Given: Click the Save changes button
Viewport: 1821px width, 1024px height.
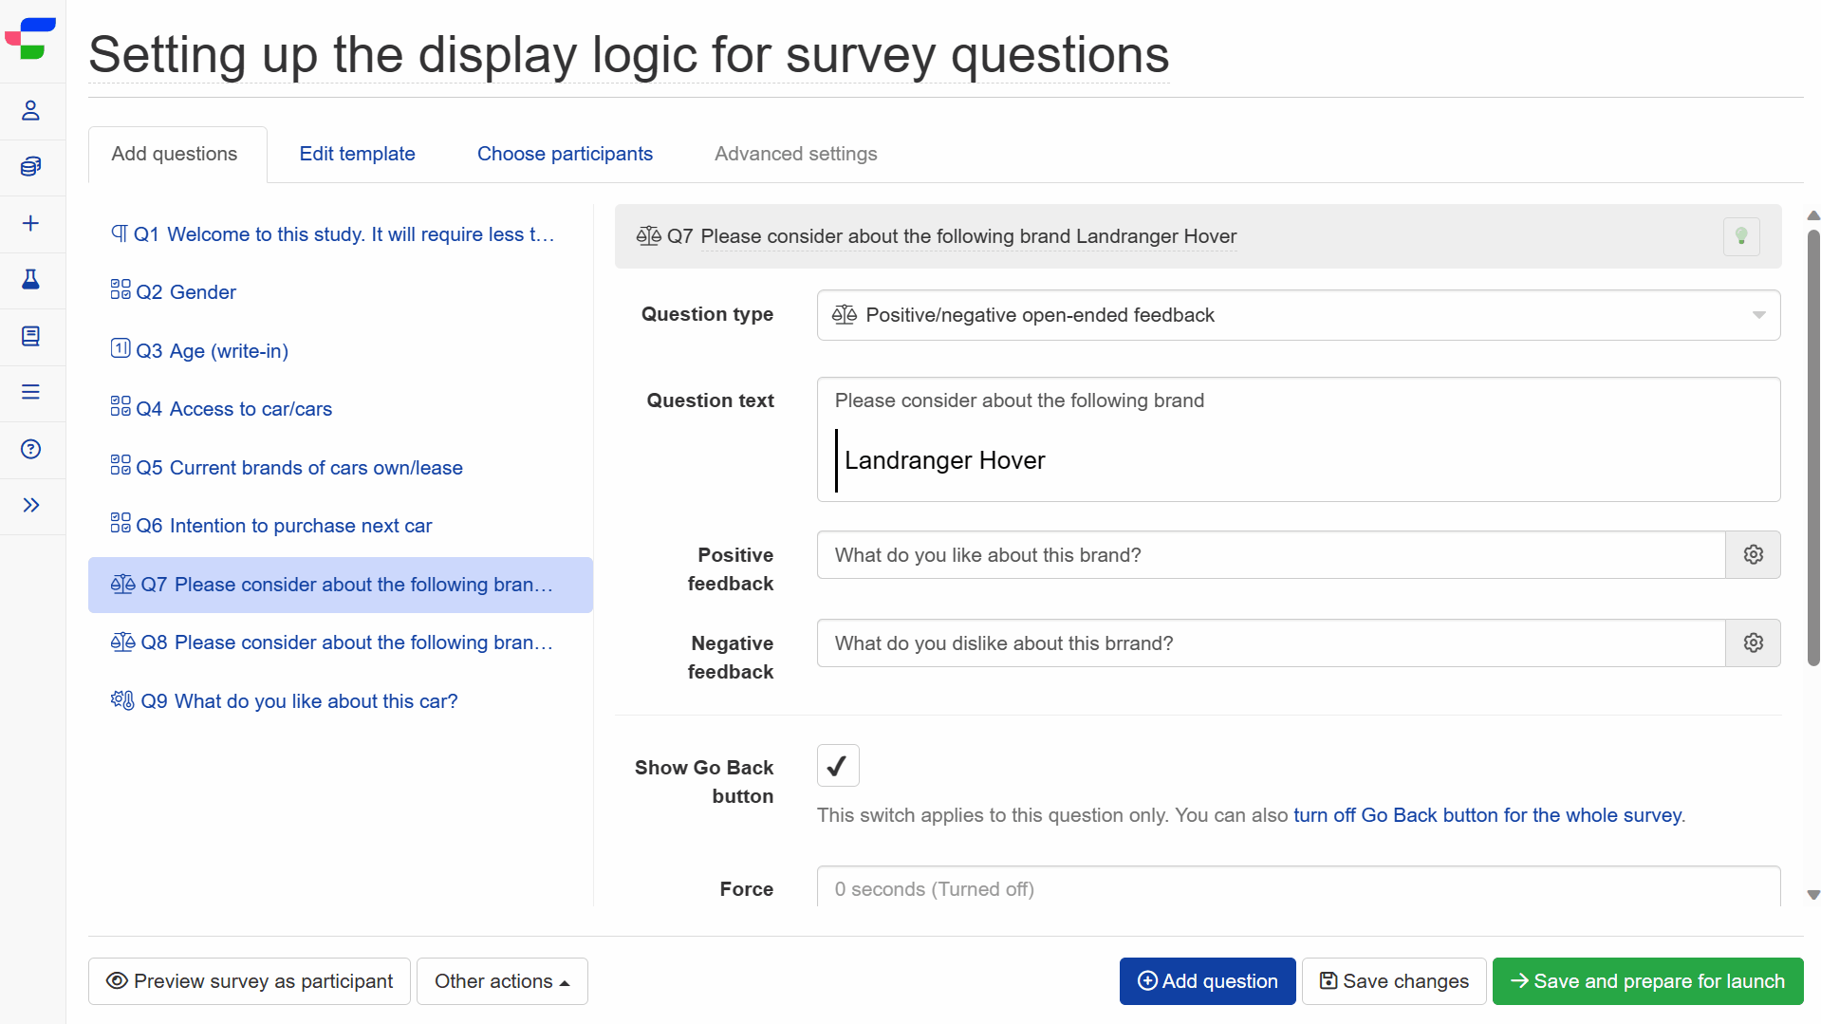Looking at the screenshot, I should tap(1394, 981).
